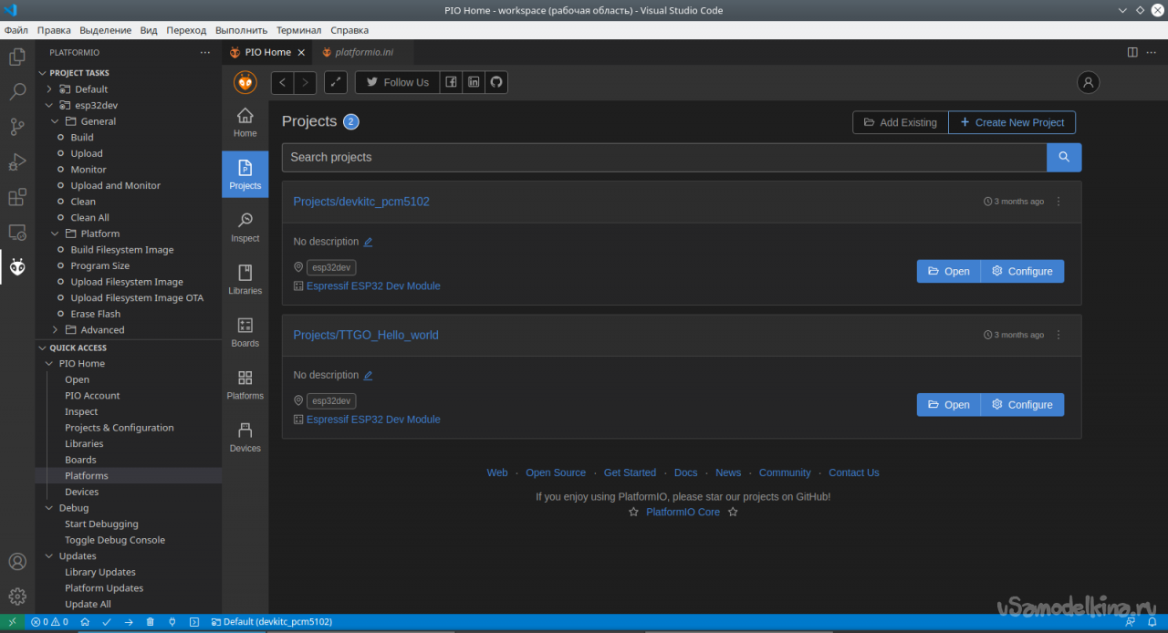The height and width of the screenshot is (633, 1168).
Task: Click the expand fullscreen arrows icon
Action: coord(336,82)
